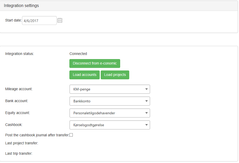Click the Last project transfer label
The width and height of the screenshot is (239, 163).
click(x=22, y=143)
